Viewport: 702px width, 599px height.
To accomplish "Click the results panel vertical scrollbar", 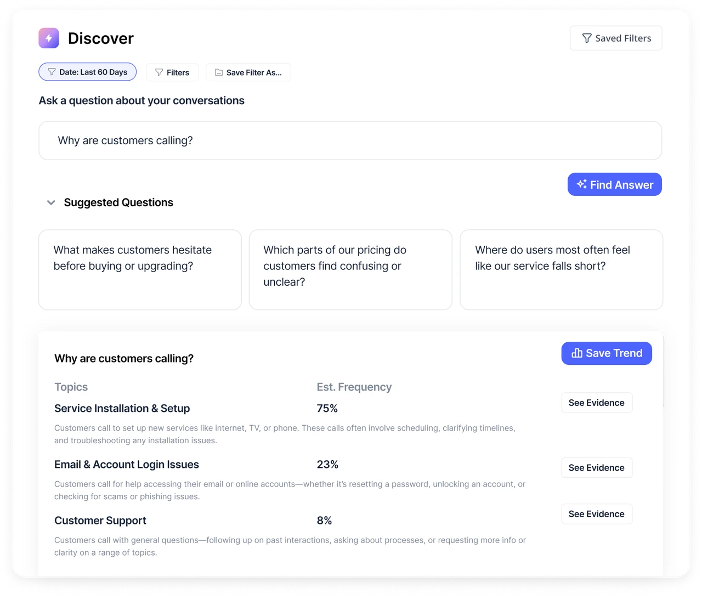I will point(664,371).
